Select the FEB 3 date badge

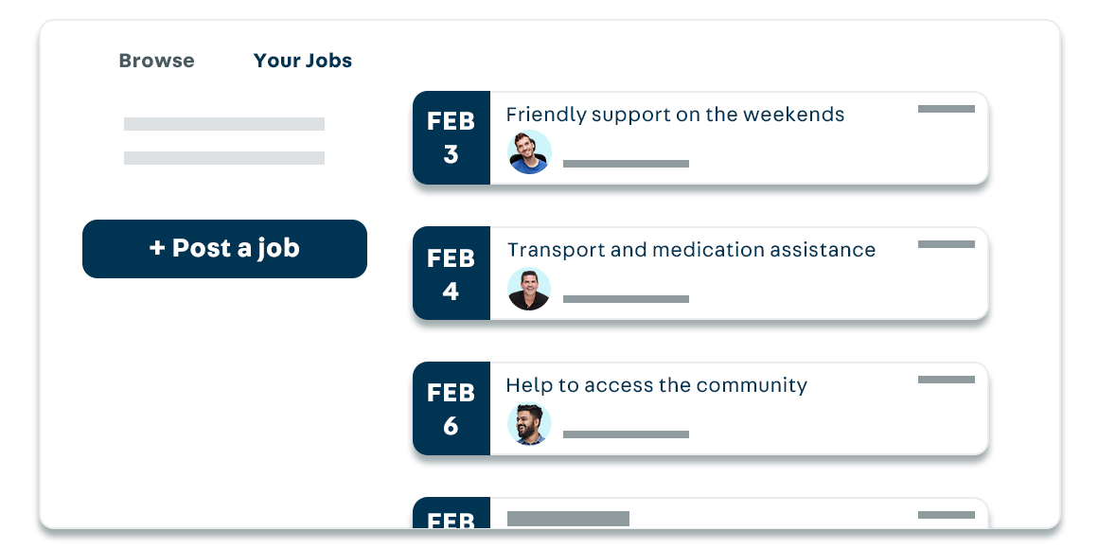[451, 137]
